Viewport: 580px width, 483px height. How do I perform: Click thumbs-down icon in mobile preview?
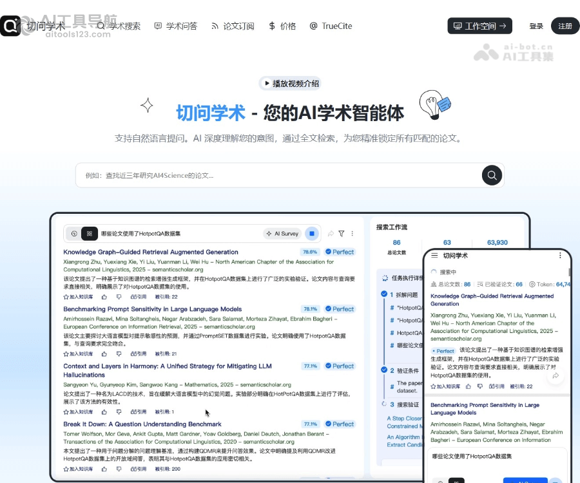(479, 386)
